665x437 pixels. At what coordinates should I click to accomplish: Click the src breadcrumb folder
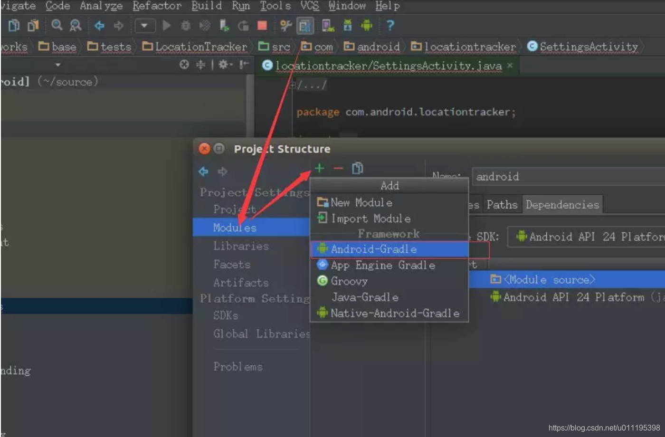[x=274, y=47]
